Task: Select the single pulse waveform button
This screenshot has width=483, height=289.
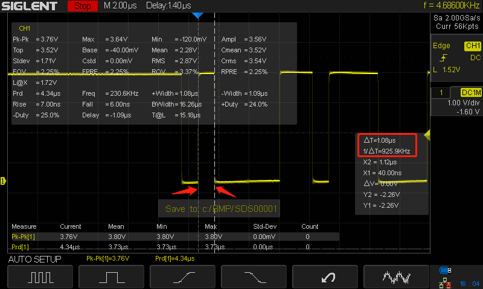Action: 112,277
